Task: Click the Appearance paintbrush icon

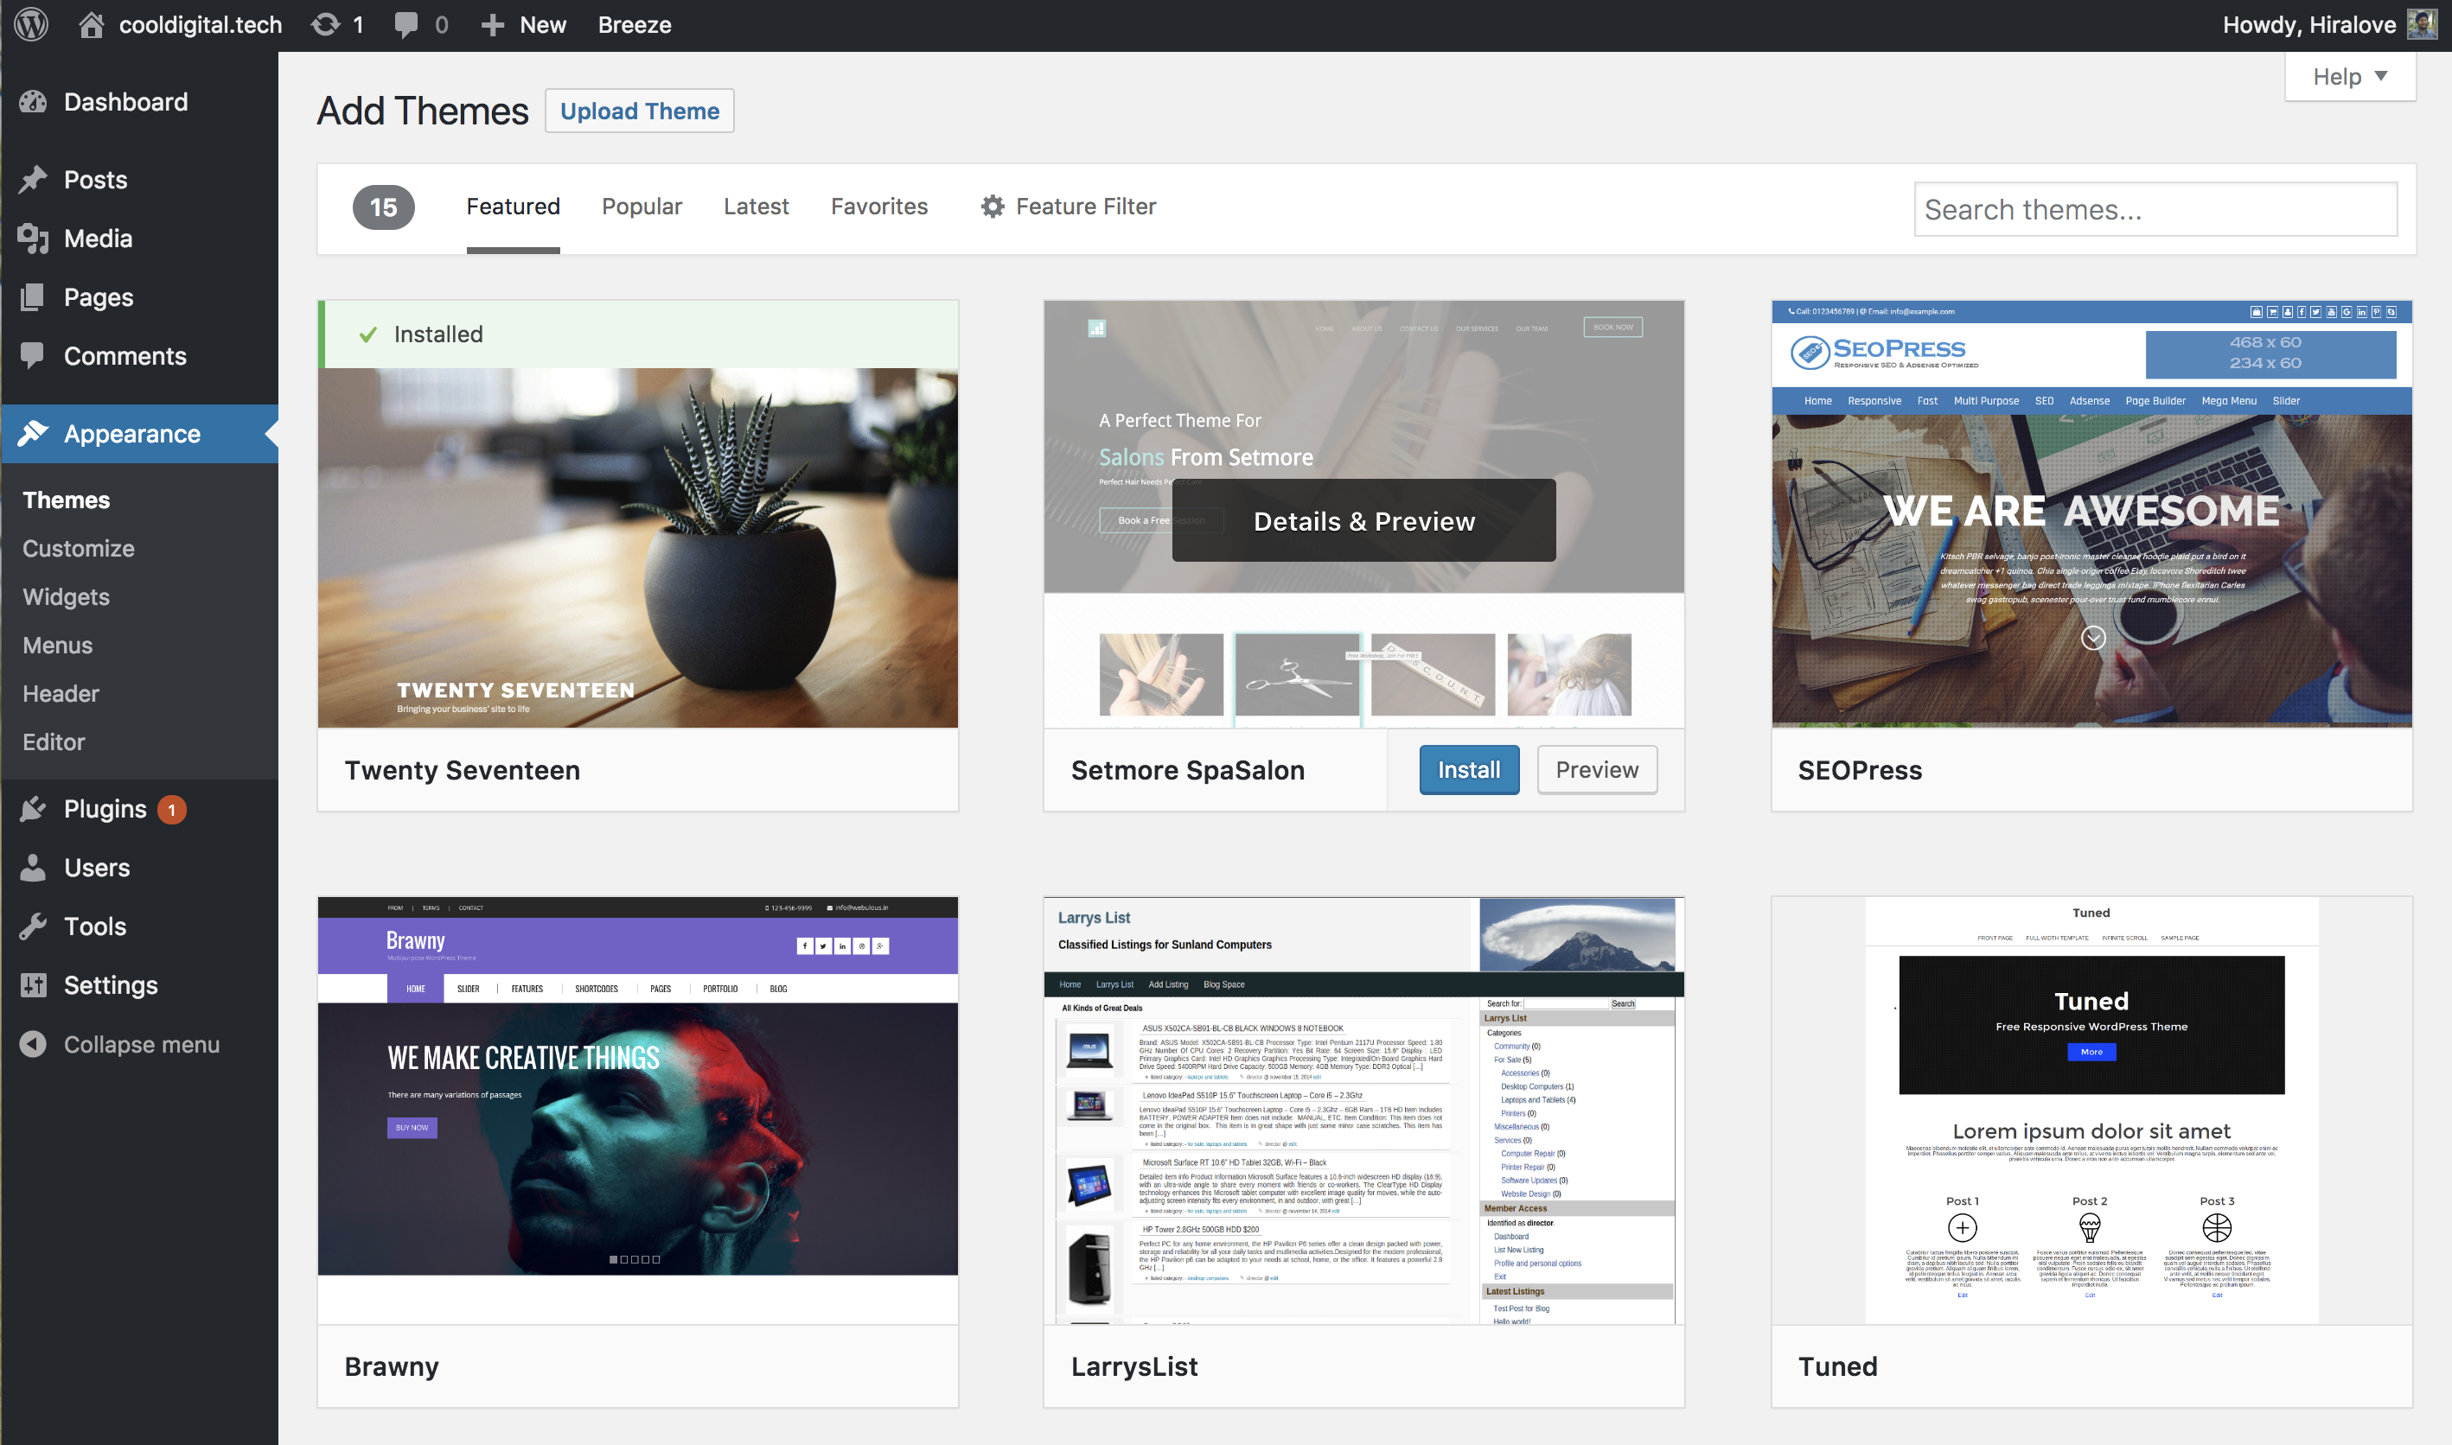Action: 33,433
